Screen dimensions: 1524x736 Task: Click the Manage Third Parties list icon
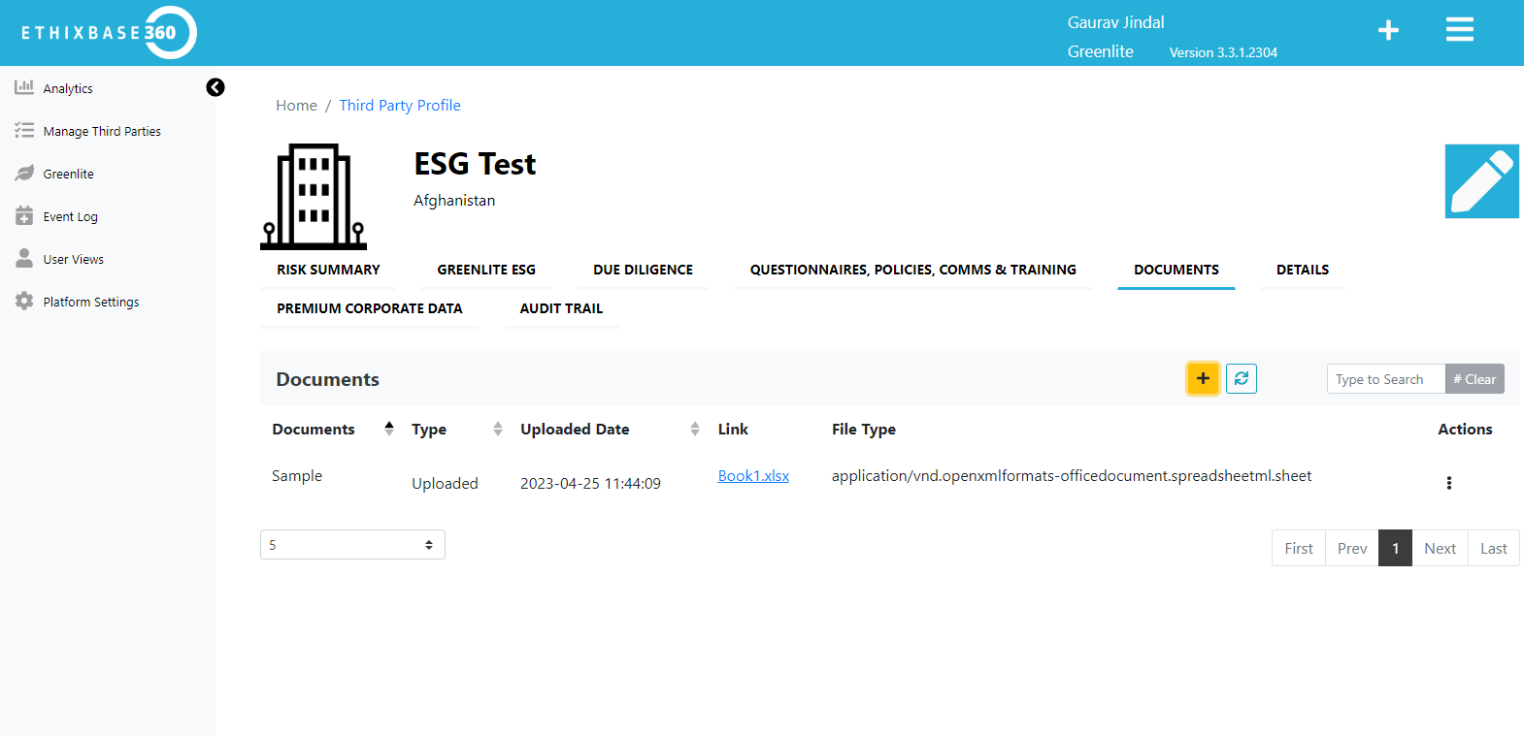[x=24, y=130]
